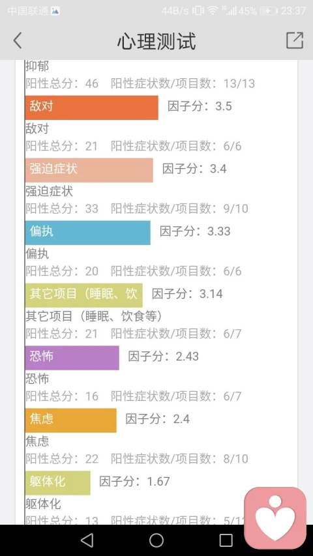Tap 其它项目（睡眠、饮食等） full label
This screenshot has height=556, width=313.
tap(94, 316)
